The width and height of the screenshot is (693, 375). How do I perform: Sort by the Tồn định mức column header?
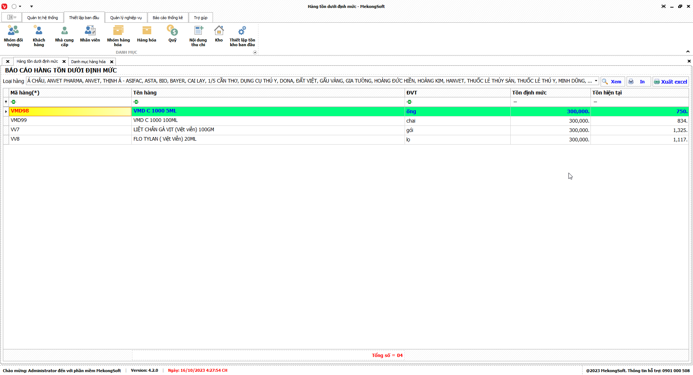pos(550,93)
